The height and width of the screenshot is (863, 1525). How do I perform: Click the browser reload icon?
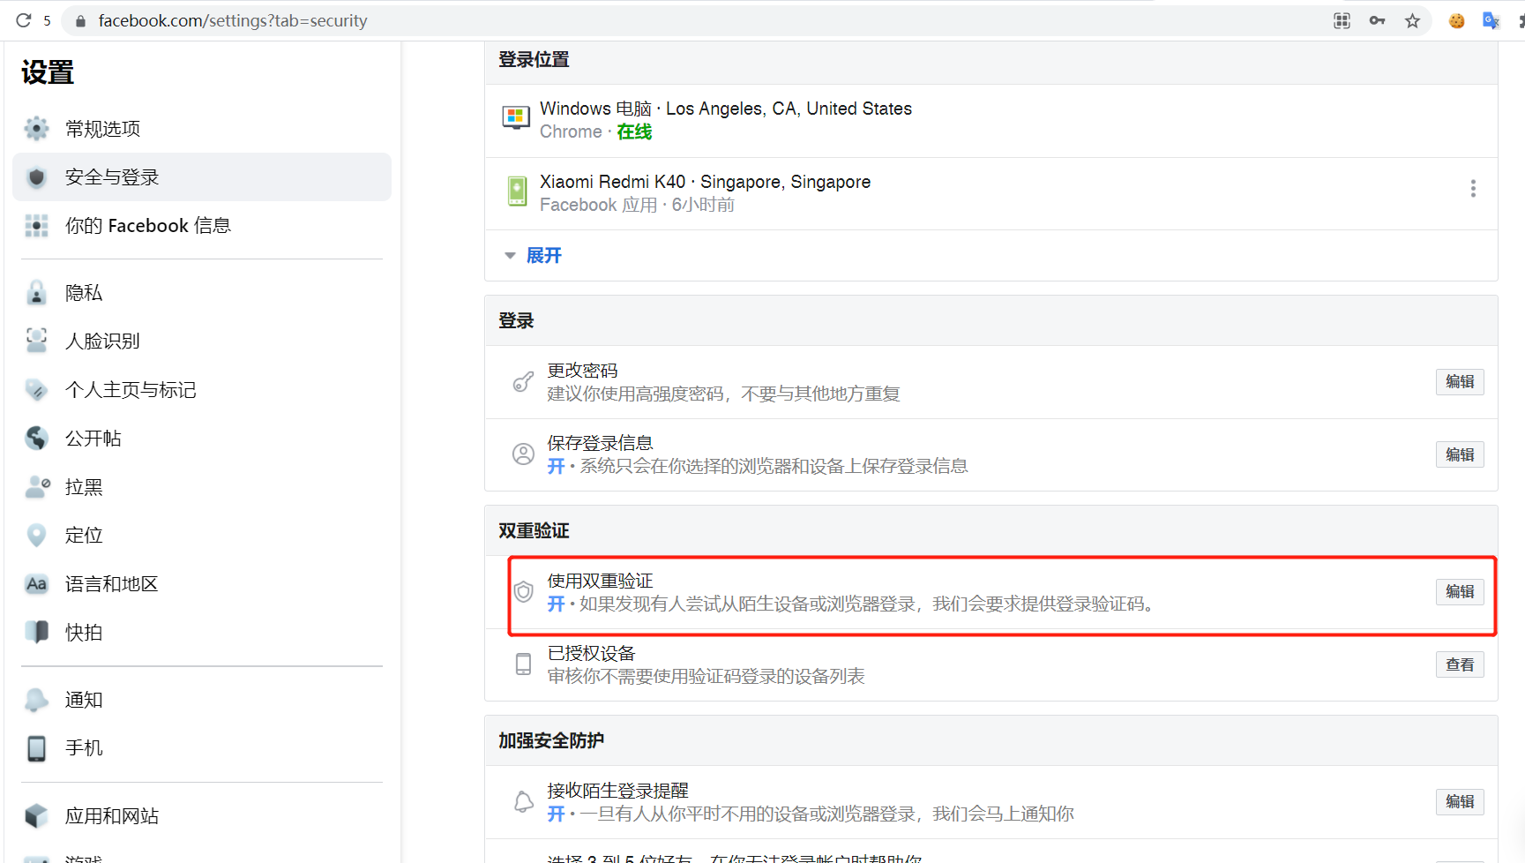[23, 20]
